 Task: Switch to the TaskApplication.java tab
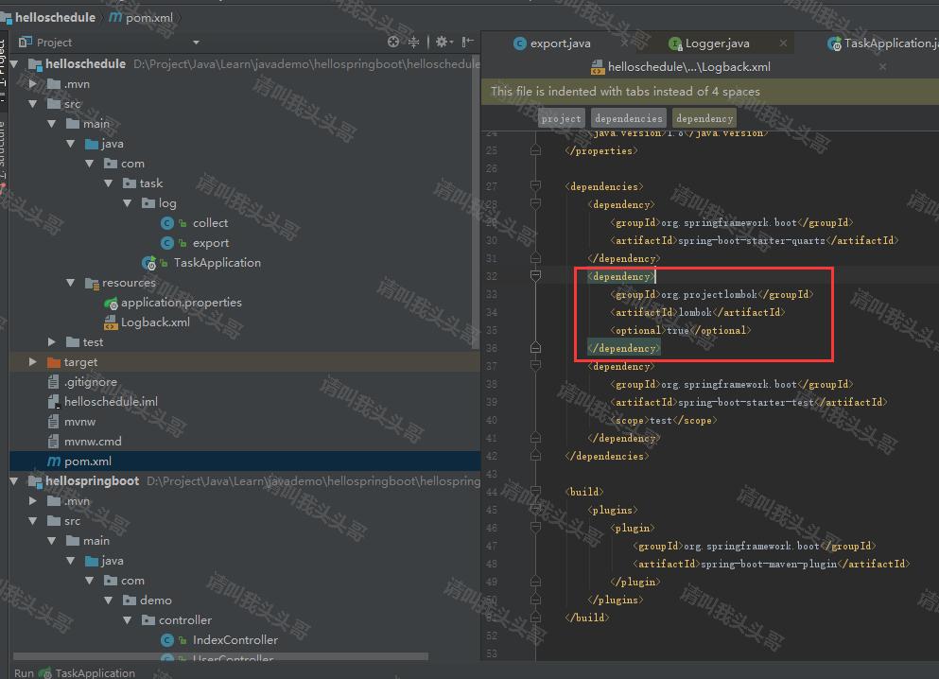click(882, 44)
